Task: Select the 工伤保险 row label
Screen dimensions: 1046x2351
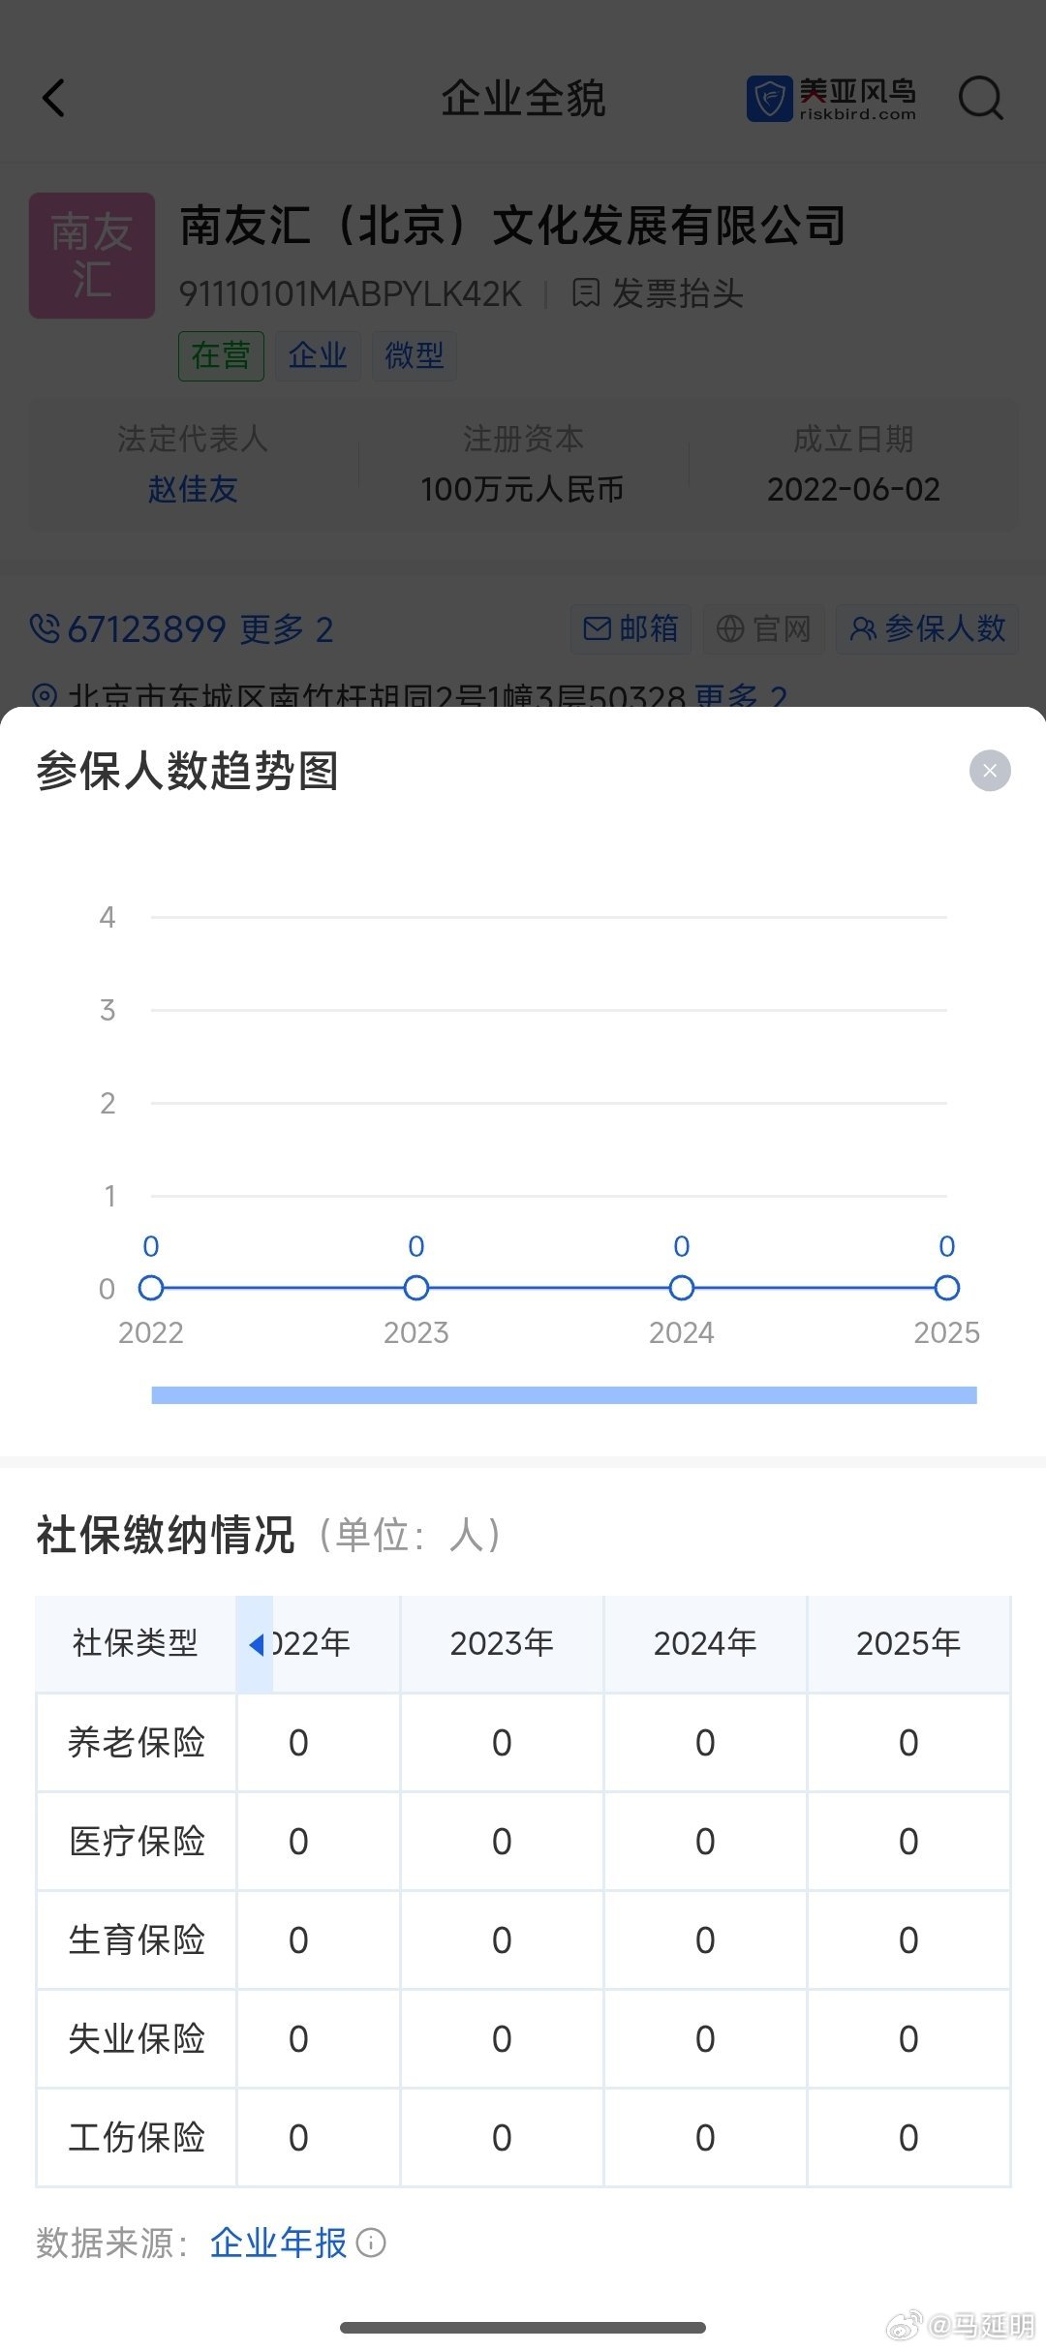Action: click(137, 2138)
